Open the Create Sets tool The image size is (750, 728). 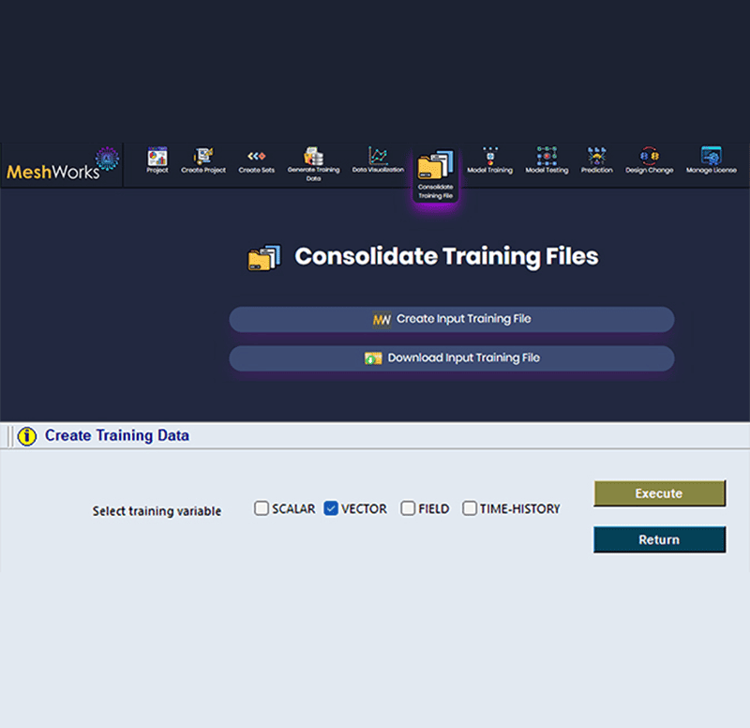tap(257, 159)
